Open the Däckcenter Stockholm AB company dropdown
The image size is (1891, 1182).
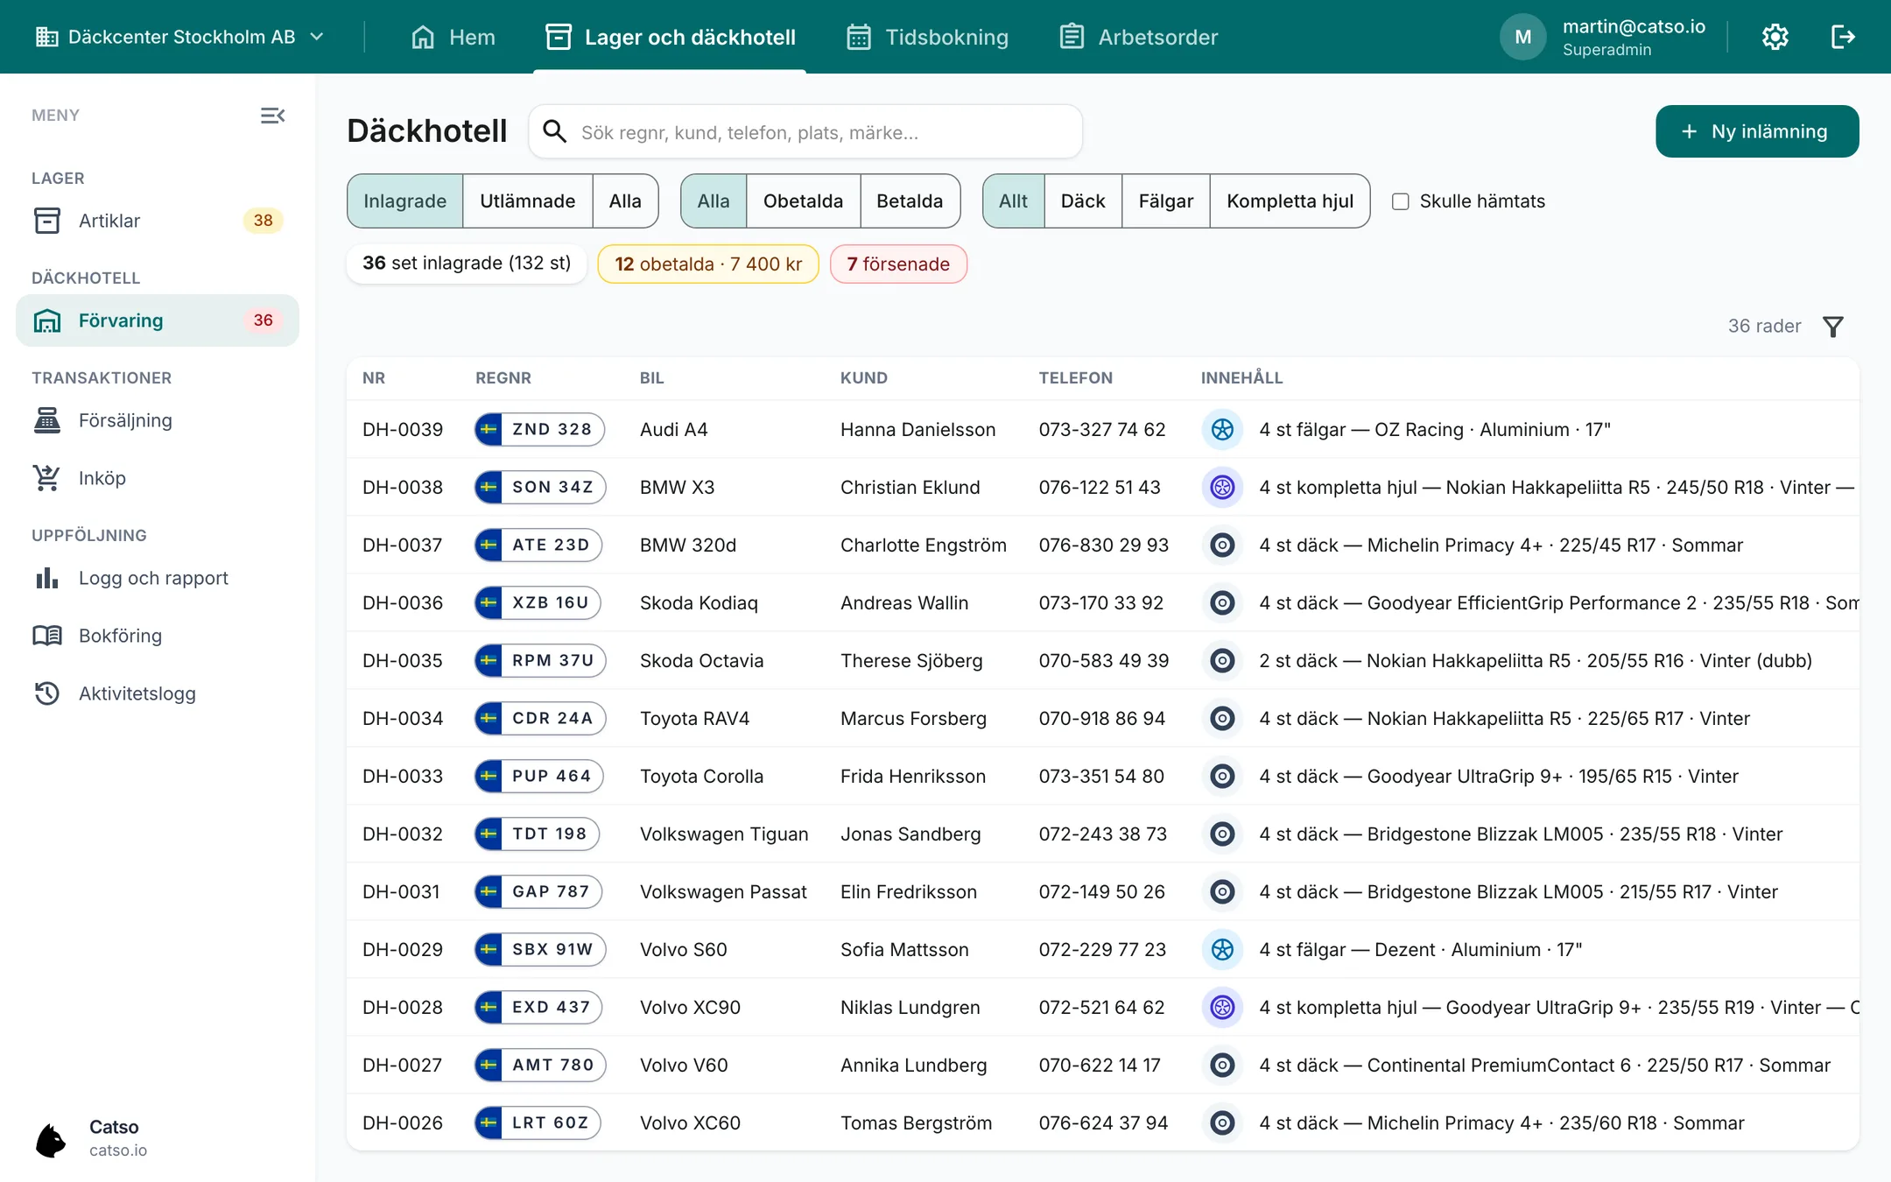click(x=180, y=37)
